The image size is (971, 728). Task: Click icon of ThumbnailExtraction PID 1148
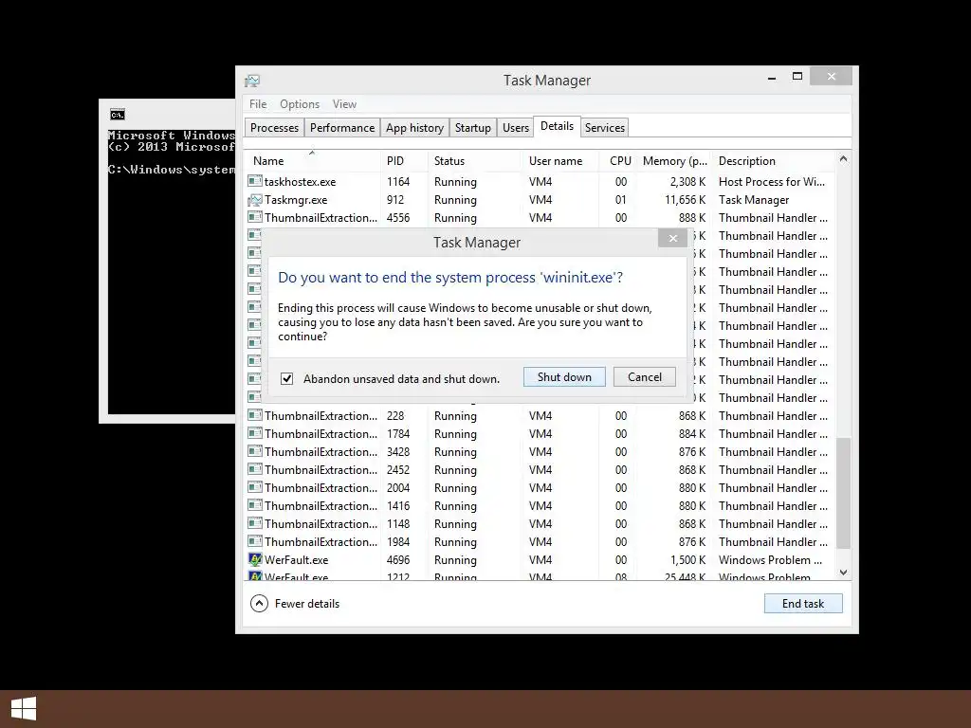[x=254, y=523]
